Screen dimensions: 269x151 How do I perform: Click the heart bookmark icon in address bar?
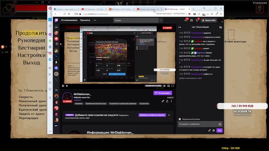tap(190, 14)
